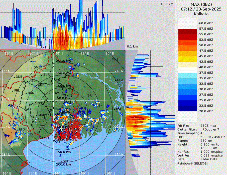Image resolution: width=227 pixels, height=175 pixels.
Task: Select the JSR station marker
Action: (85, 96)
